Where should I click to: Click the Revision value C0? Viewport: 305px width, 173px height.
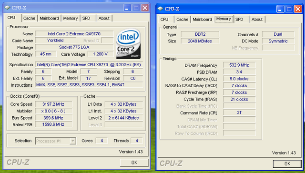tap(133, 78)
